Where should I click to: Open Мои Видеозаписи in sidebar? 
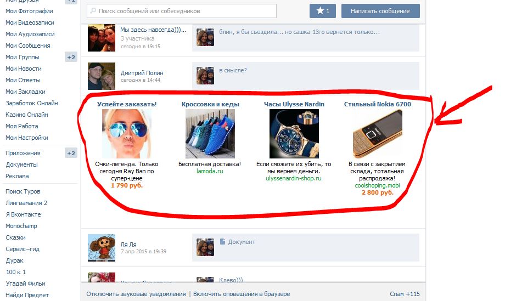click(30, 22)
